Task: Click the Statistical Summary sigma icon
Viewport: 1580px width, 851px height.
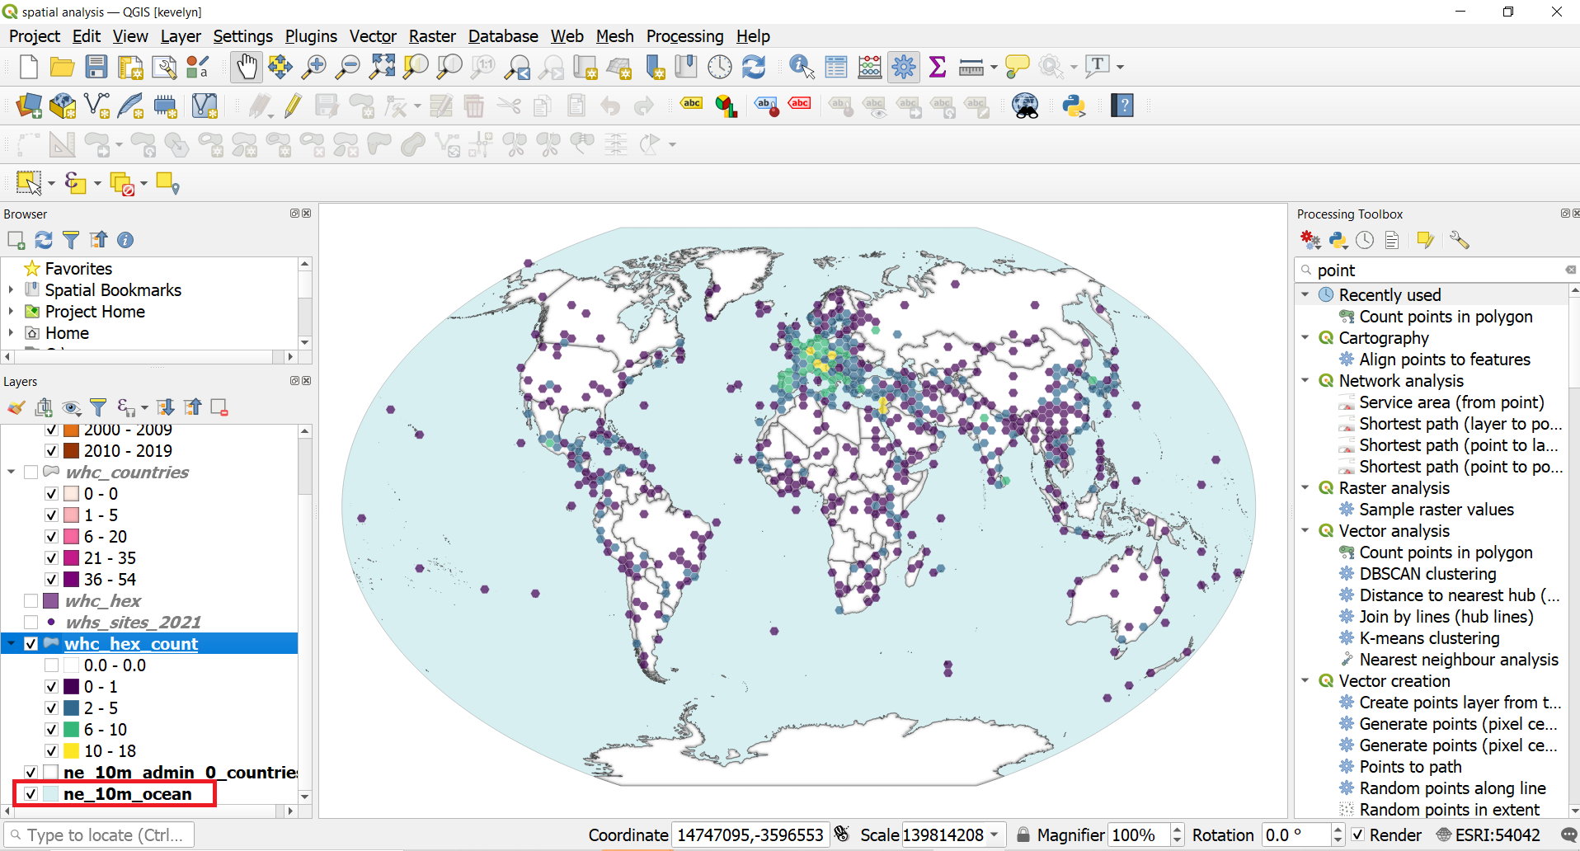Action: pyautogui.click(x=936, y=67)
